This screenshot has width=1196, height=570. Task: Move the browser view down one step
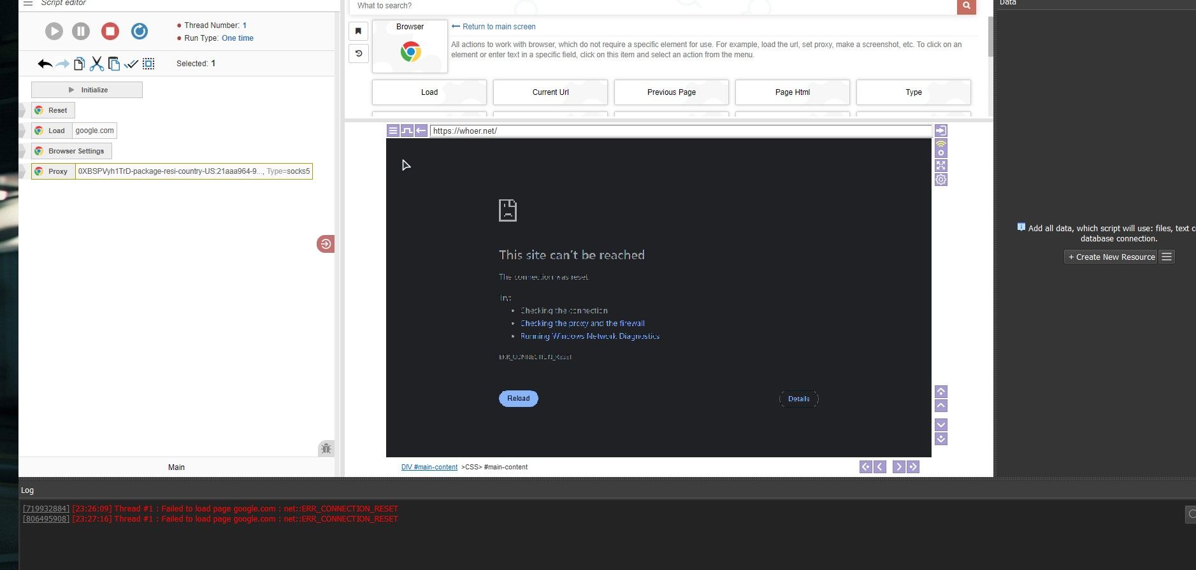tap(941, 425)
